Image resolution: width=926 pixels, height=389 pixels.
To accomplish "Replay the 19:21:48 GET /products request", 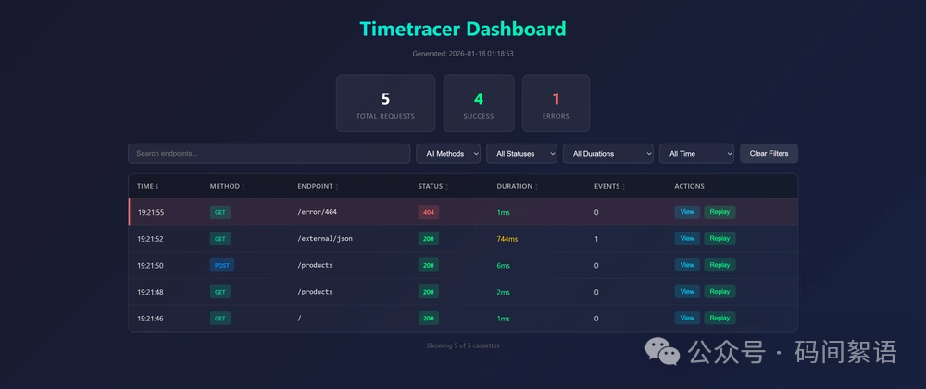I will [x=720, y=292].
